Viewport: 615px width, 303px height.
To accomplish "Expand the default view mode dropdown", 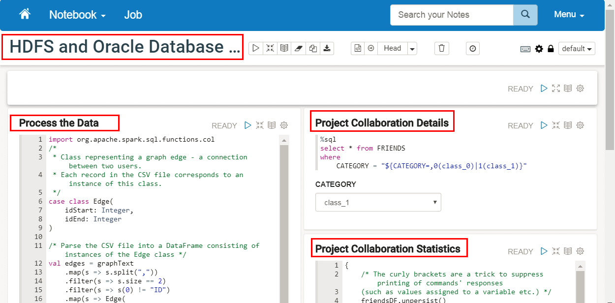I will [577, 49].
